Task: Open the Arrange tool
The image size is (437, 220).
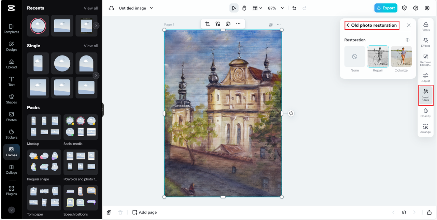Action: pos(426,129)
